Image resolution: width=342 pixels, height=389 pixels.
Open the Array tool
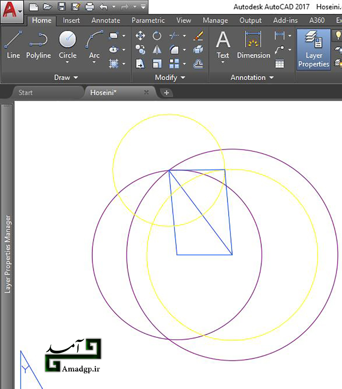pos(174,64)
